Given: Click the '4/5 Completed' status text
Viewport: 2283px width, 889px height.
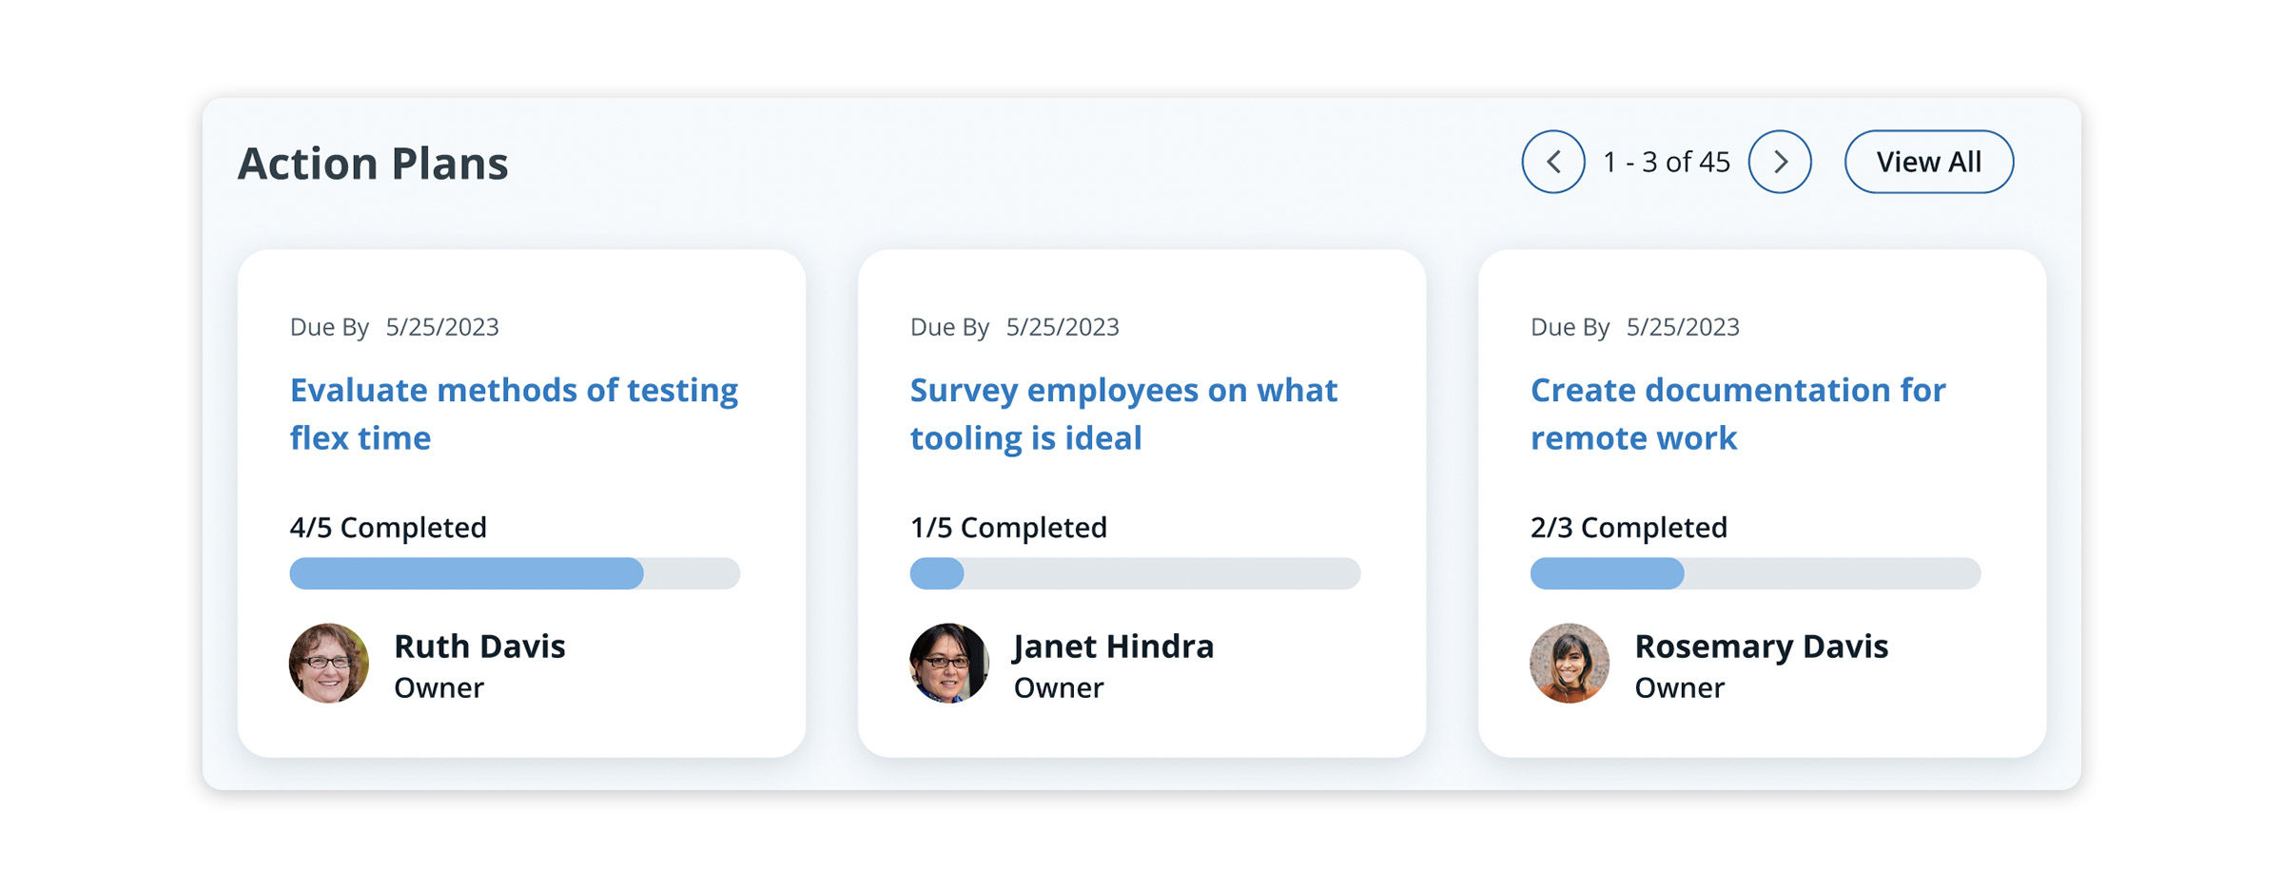Looking at the screenshot, I should click(388, 528).
